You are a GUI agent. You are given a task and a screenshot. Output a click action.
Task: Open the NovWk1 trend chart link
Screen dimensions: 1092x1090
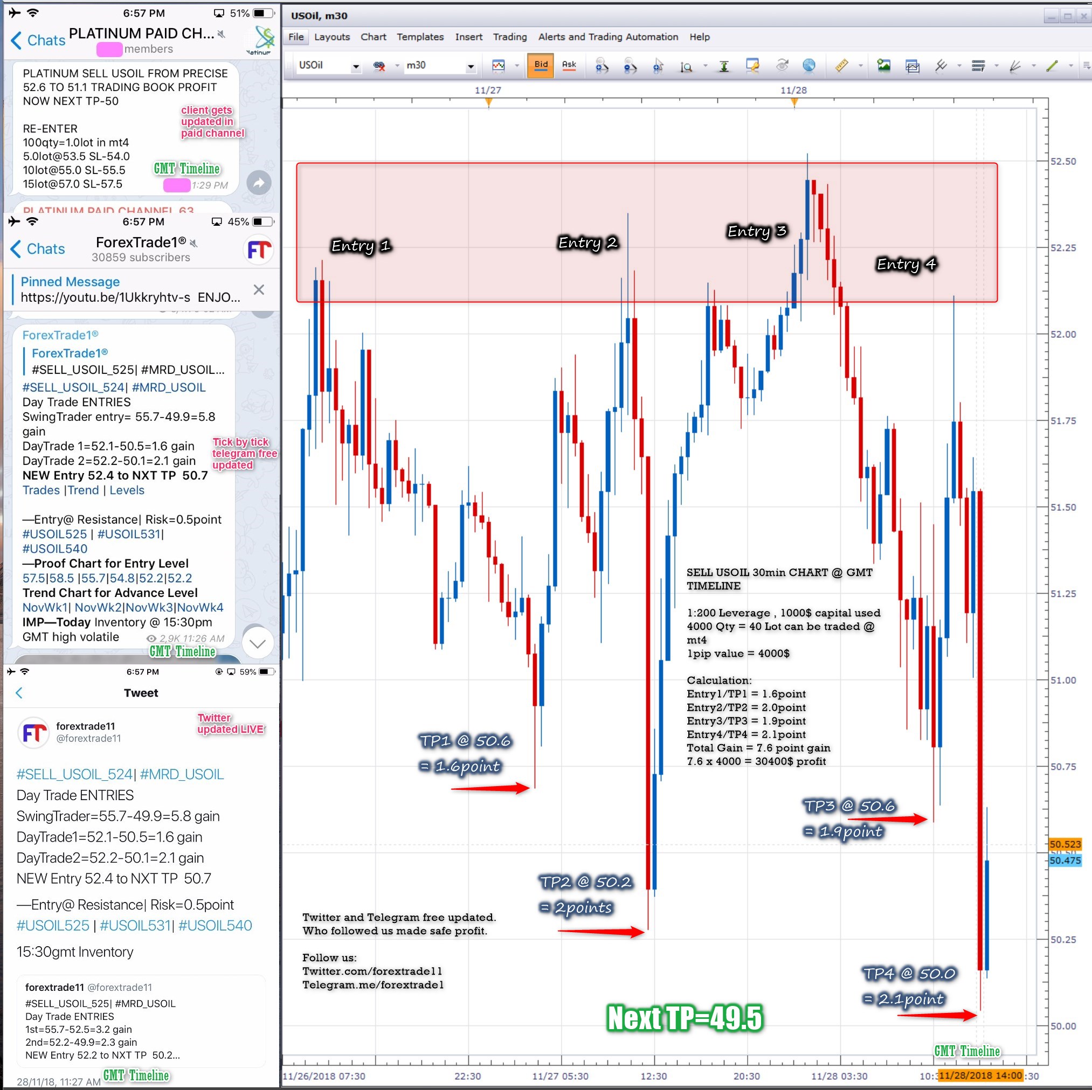(x=45, y=608)
